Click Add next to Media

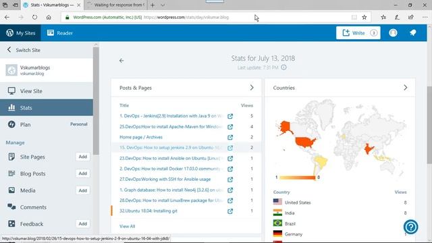(x=82, y=190)
